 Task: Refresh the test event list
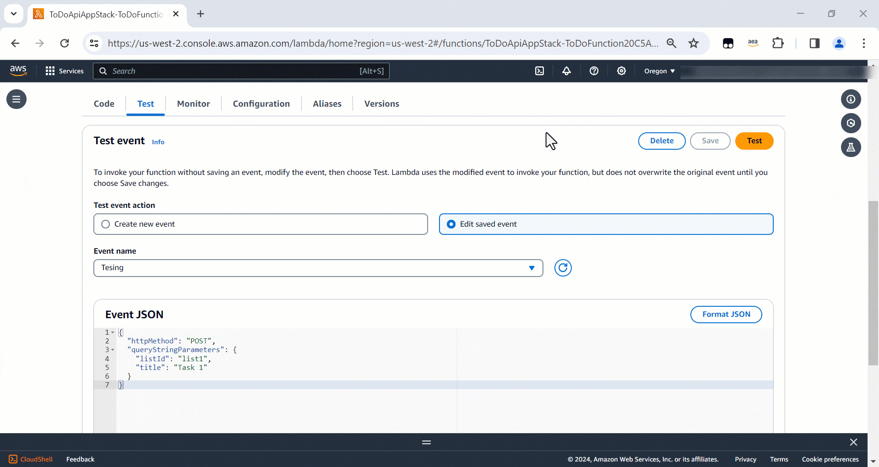pos(563,268)
